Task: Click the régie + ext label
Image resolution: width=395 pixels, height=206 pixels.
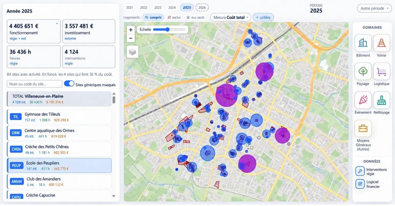Action: (x=18, y=38)
